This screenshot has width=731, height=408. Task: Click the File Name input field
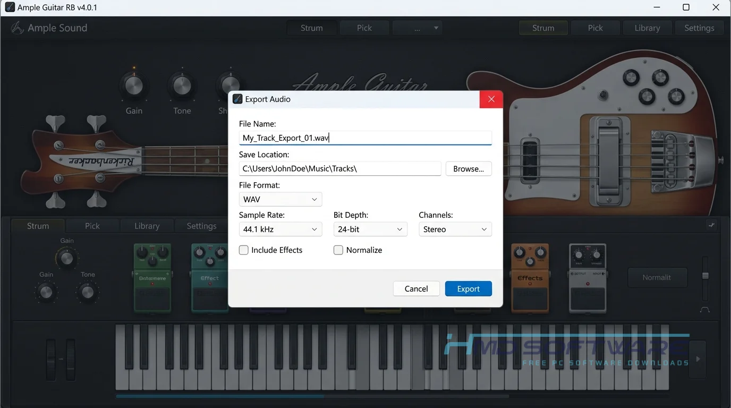tap(365, 138)
